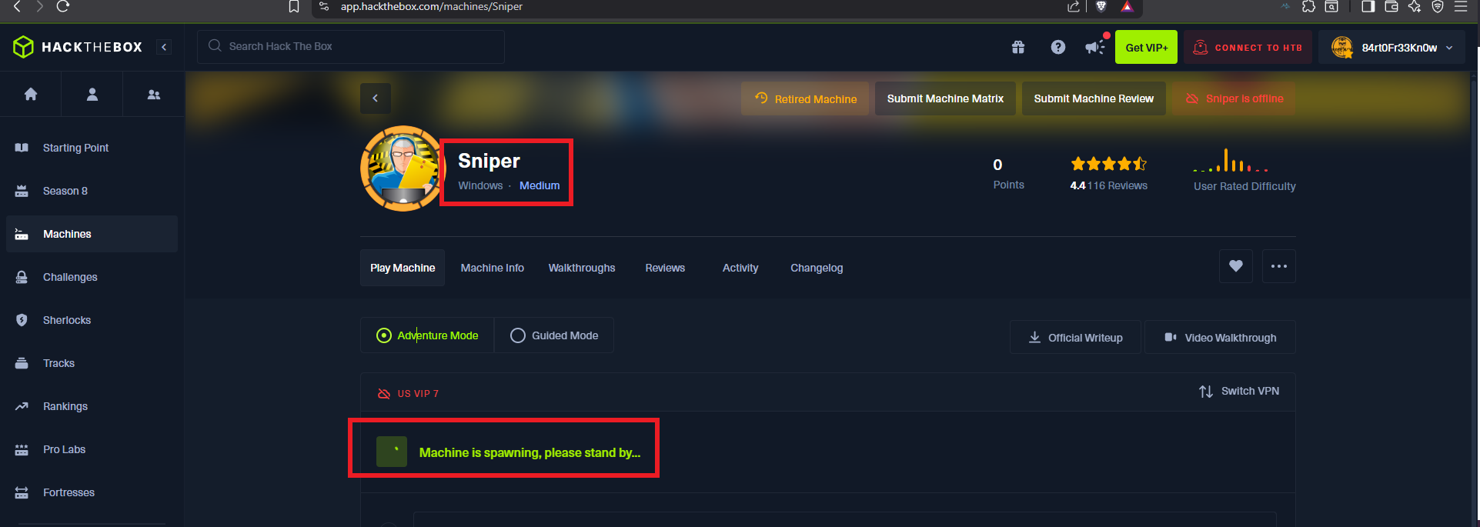Focus the Search Hack The Box field
The height and width of the screenshot is (527, 1480).
pos(351,47)
